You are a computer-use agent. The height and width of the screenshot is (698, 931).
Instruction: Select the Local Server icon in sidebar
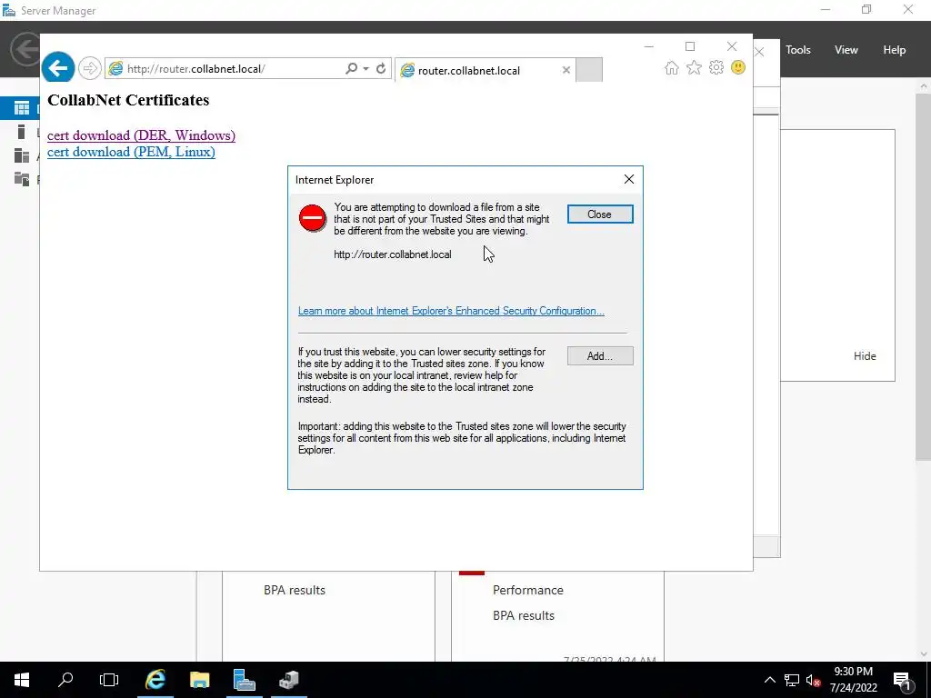[x=22, y=132]
